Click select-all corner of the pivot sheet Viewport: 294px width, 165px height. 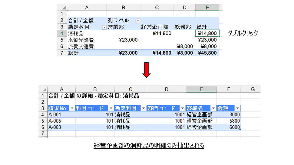point(62,8)
